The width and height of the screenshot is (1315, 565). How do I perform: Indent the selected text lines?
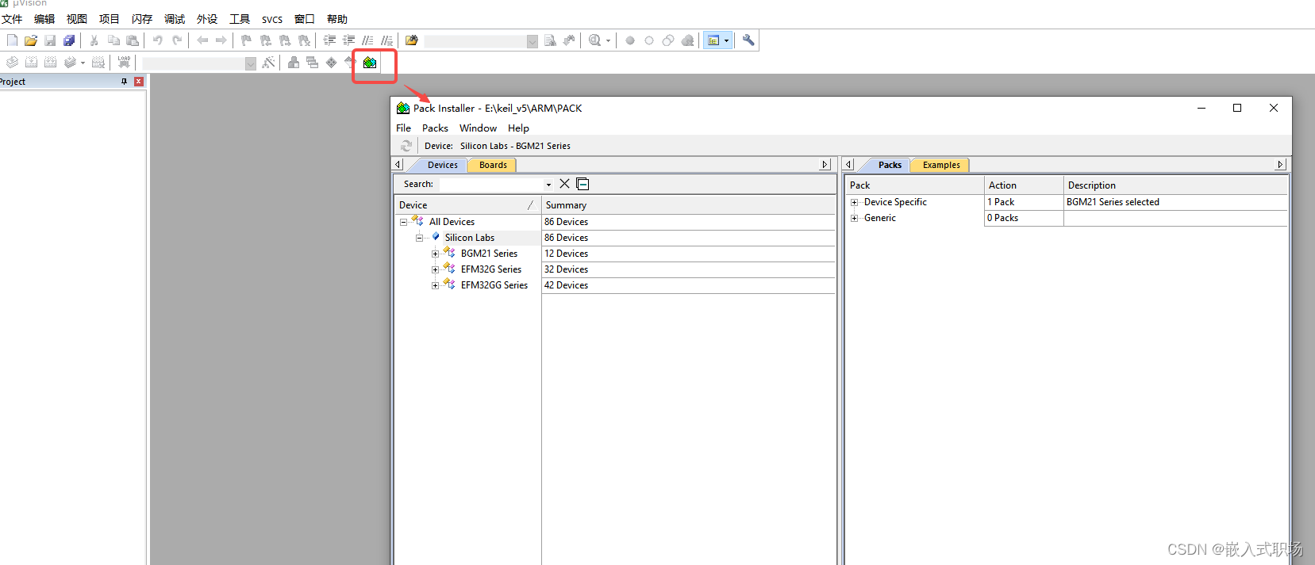click(x=329, y=40)
